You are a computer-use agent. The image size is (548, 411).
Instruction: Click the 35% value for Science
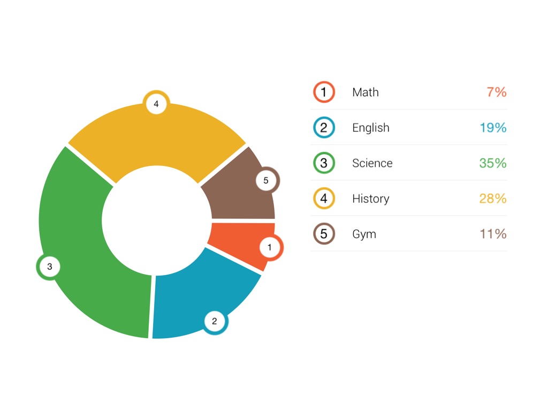coord(493,163)
